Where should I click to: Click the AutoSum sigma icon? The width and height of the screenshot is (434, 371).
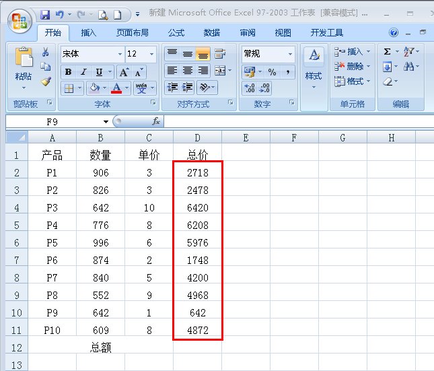388,52
